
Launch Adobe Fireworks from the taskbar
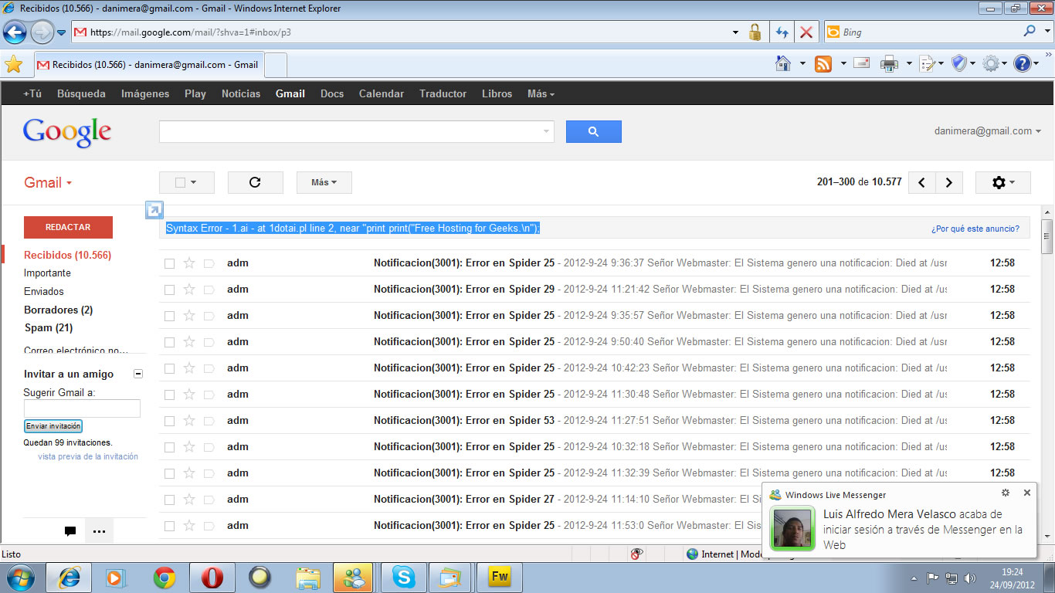tap(500, 577)
